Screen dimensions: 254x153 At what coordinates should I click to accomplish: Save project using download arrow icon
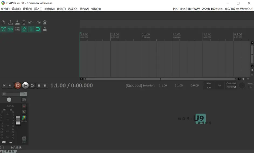coord(17,22)
